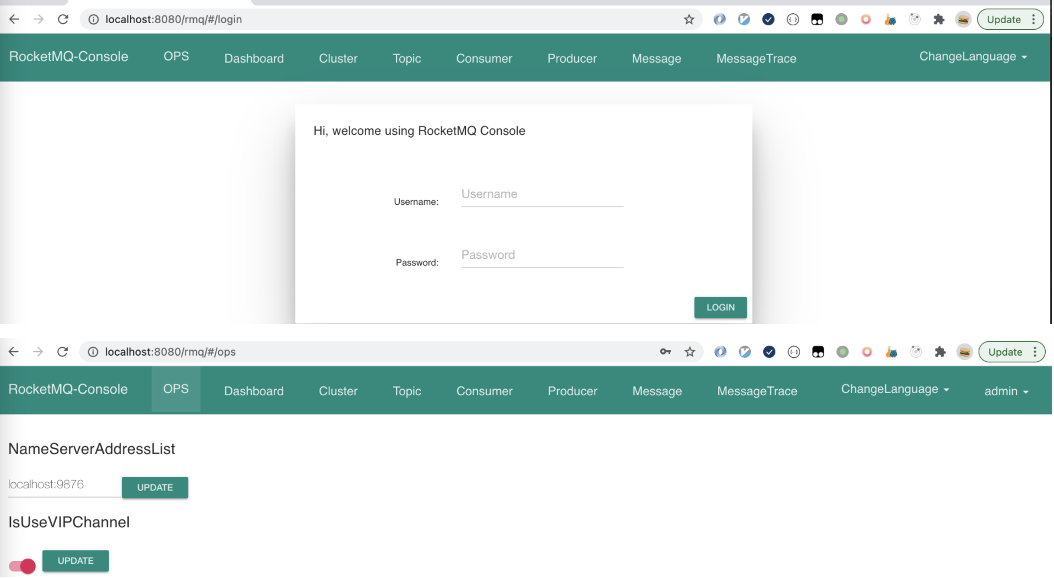Go to Producer on ops page navbar
The width and height of the screenshot is (1054, 578).
coord(573,391)
